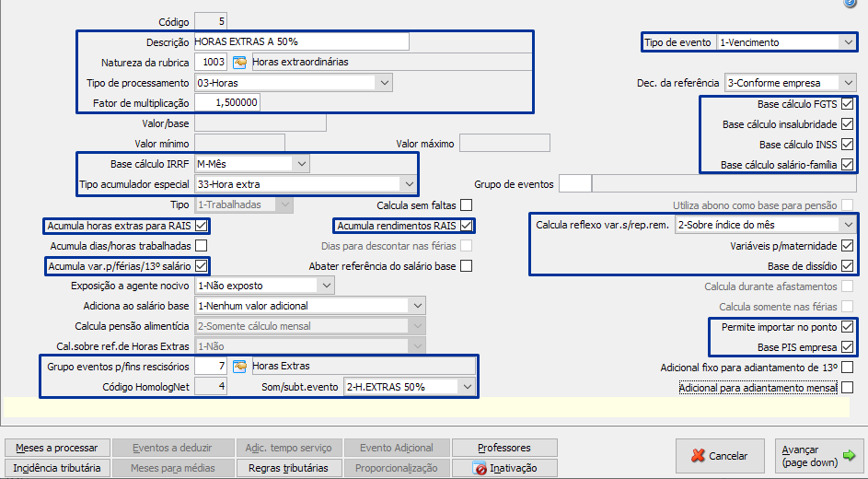Click the Valor máximo field

tap(504, 143)
